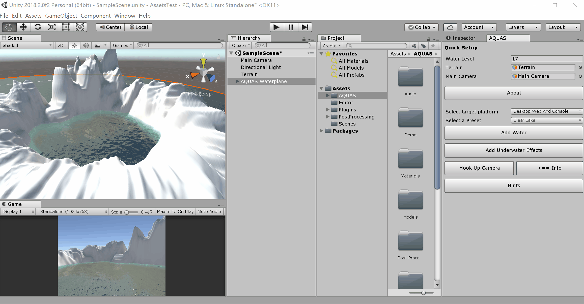584x304 pixels.
Task: Click the About button
Action: point(514,93)
